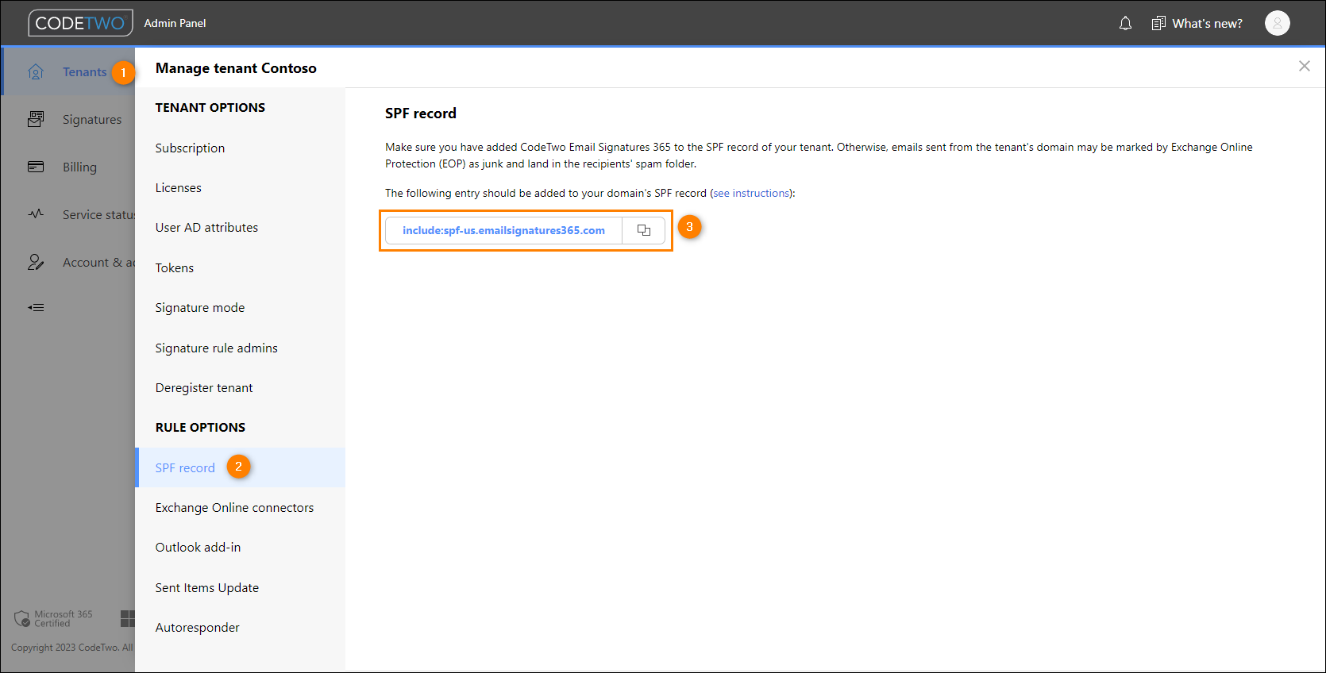Click the CodeTwo logo
The image size is (1326, 673).
click(x=80, y=23)
